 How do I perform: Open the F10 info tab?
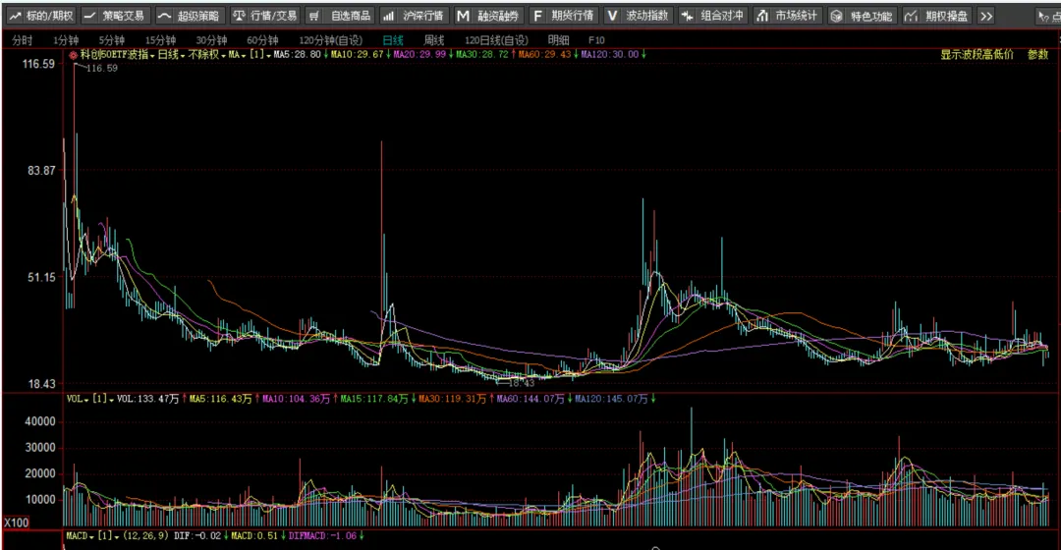[596, 40]
